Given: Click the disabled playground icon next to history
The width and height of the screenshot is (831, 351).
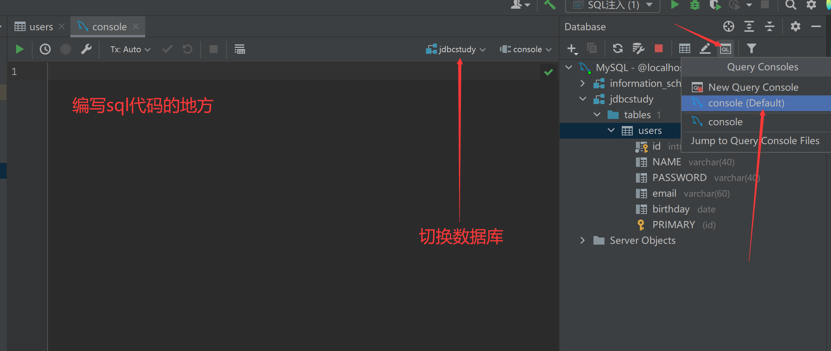Looking at the screenshot, I should pos(66,49).
